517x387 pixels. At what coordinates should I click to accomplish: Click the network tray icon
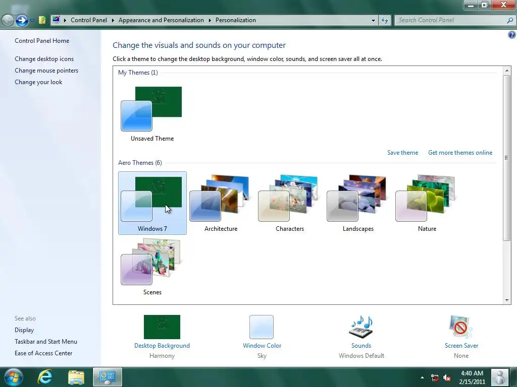[435, 378]
